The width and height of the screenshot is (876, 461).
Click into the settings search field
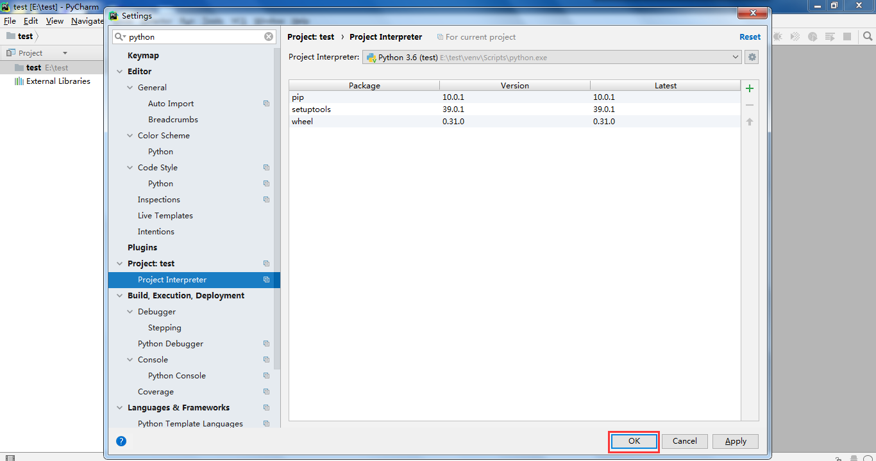tap(196, 37)
